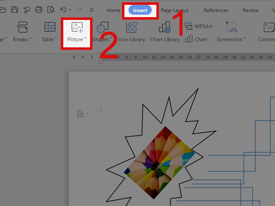Switch to the Page Layout tab

[x=175, y=10]
